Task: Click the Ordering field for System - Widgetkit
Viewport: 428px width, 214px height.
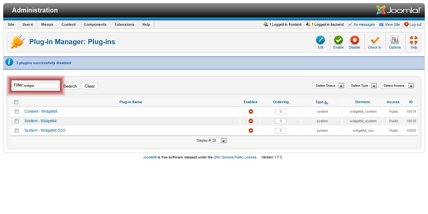Action: [280, 121]
